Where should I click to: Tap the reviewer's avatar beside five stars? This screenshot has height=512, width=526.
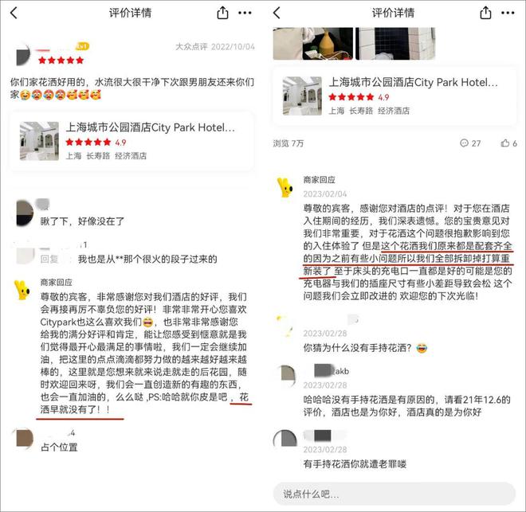[23, 55]
